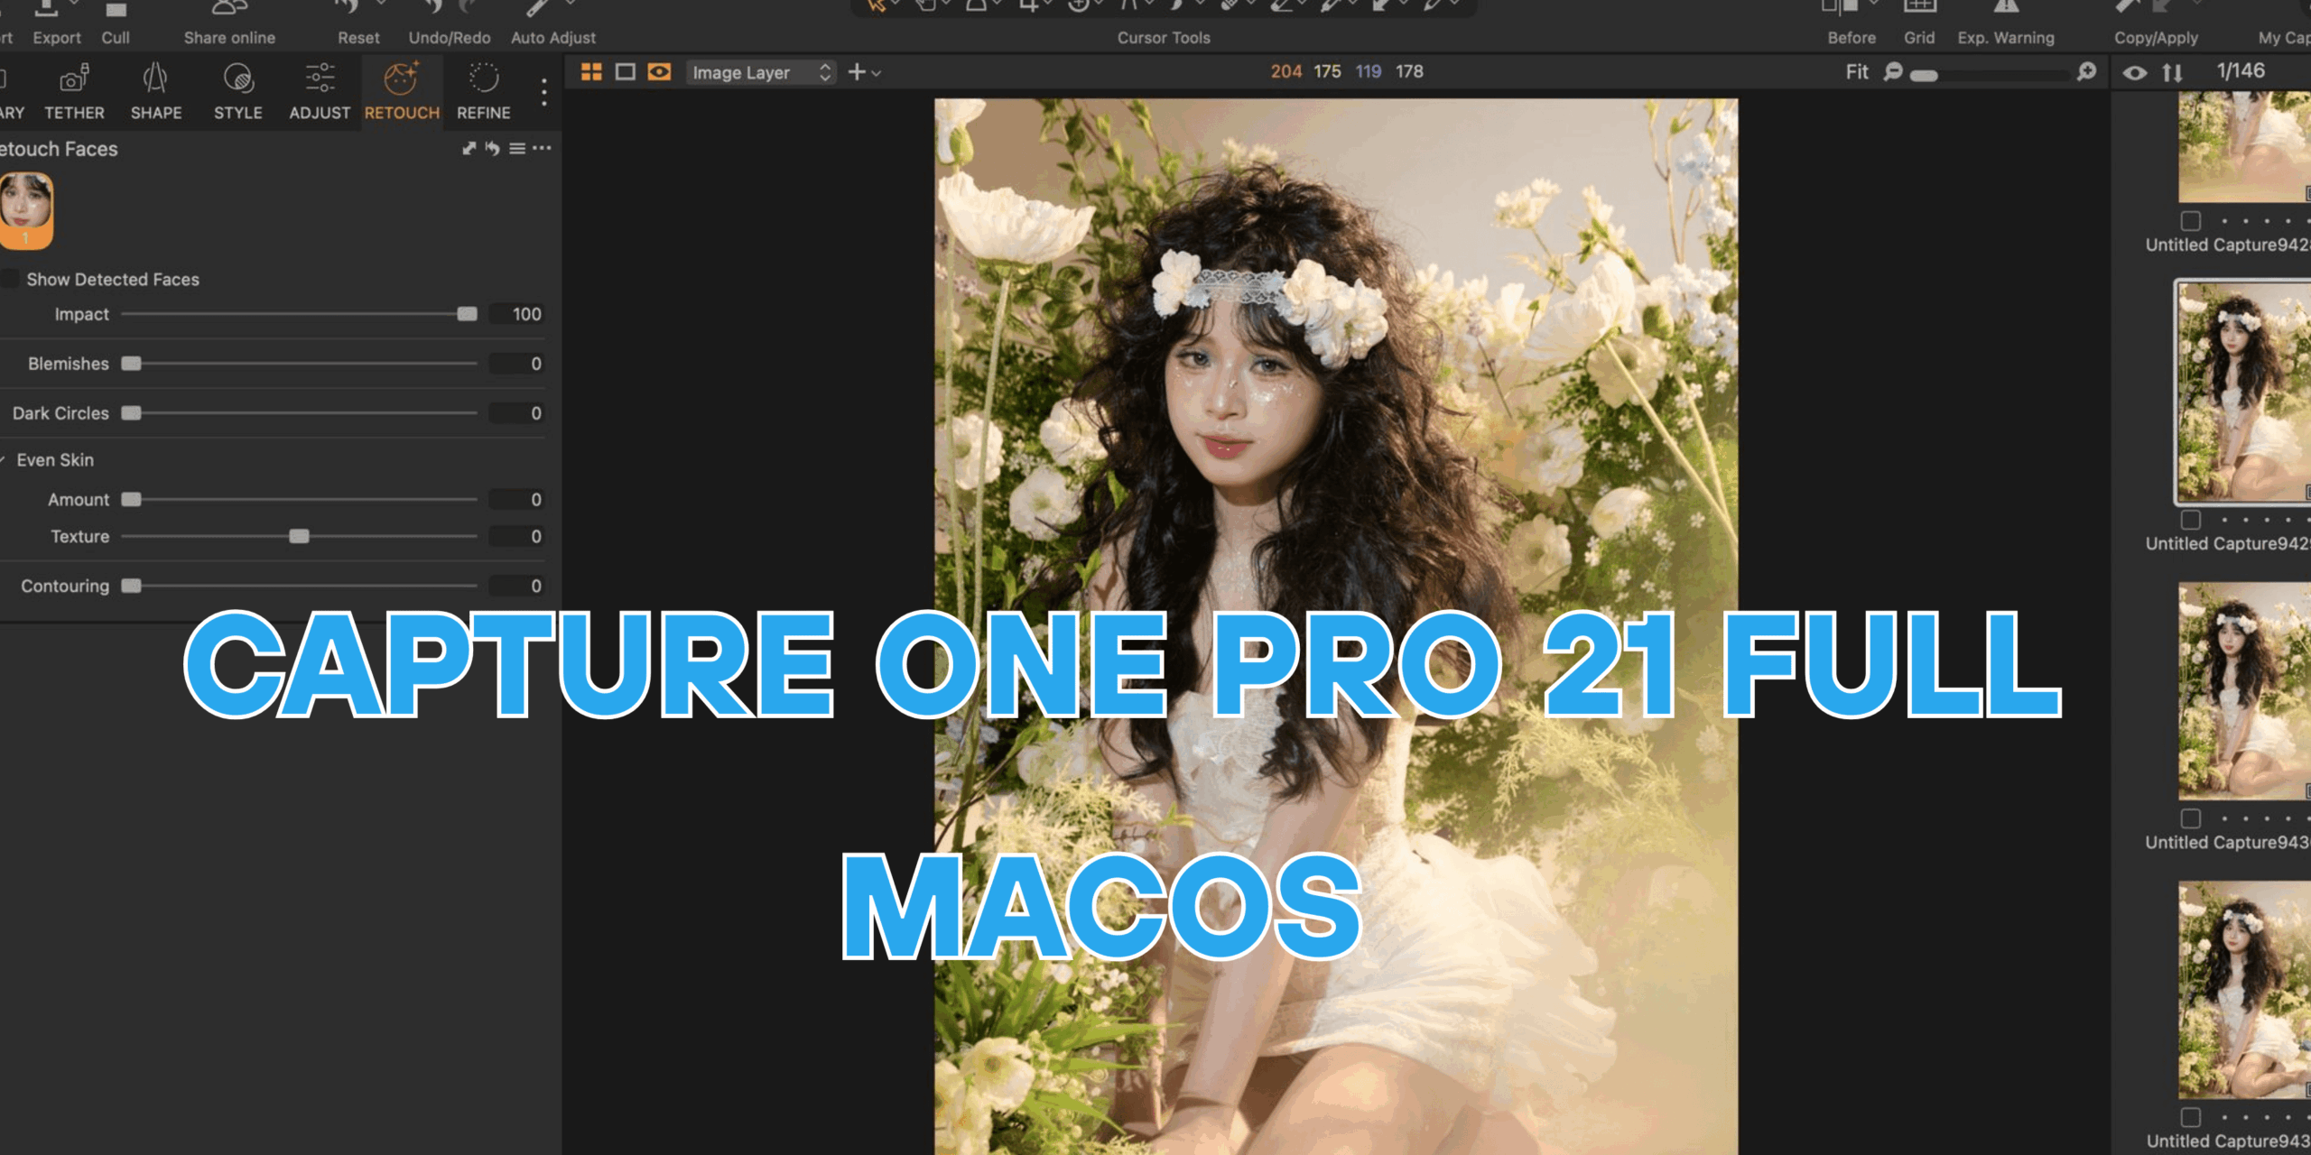Click the Blemishes slider handle
The height and width of the screenshot is (1155, 2311).
tap(132, 364)
